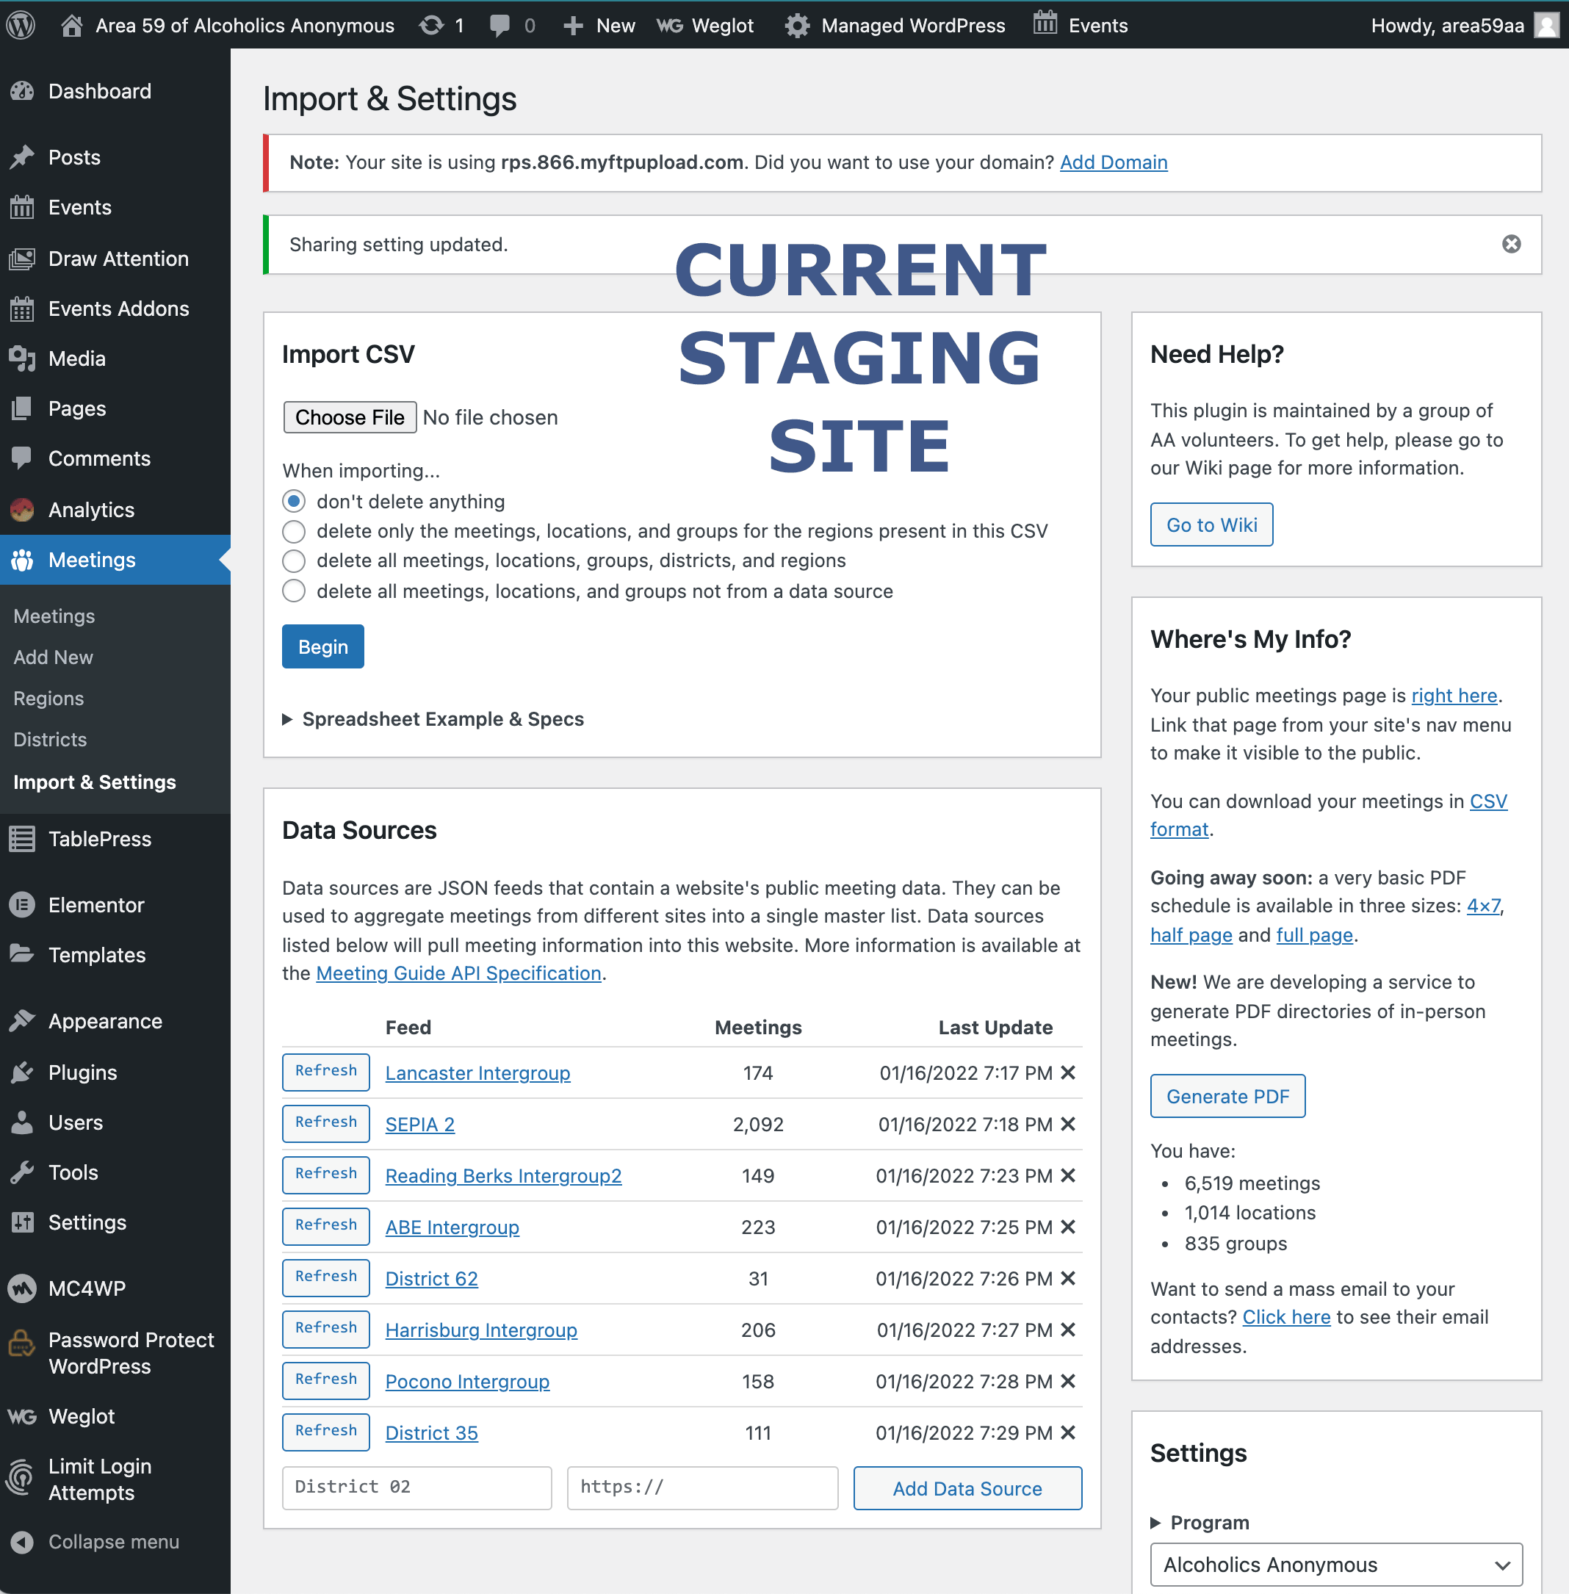
Task: Click the Plugins wrench icon
Action: tap(22, 1072)
